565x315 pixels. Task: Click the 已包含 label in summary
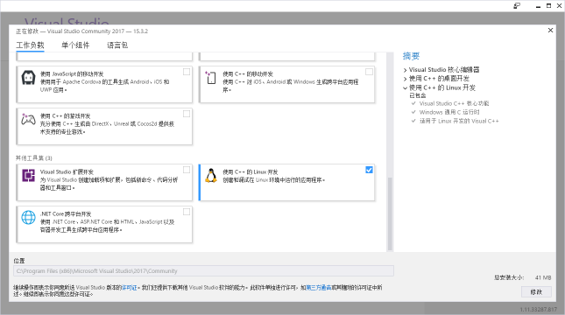[418, 95]
